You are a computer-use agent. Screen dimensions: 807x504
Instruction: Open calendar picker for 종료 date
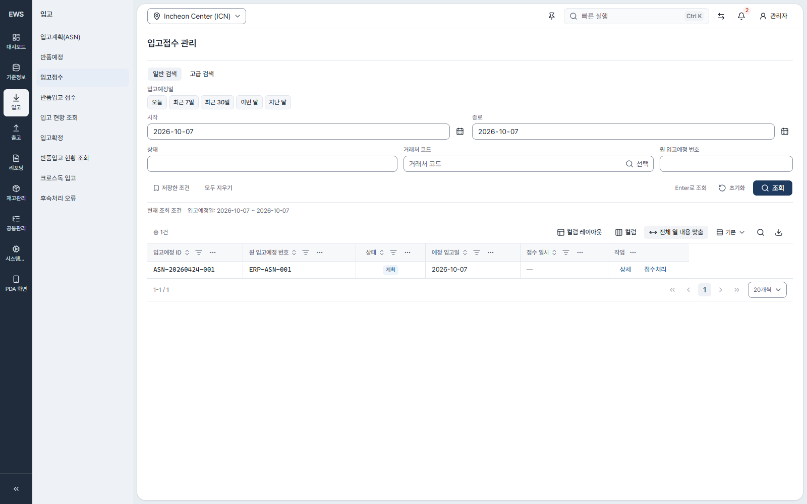pyautogui.click(x=785, y=132)
